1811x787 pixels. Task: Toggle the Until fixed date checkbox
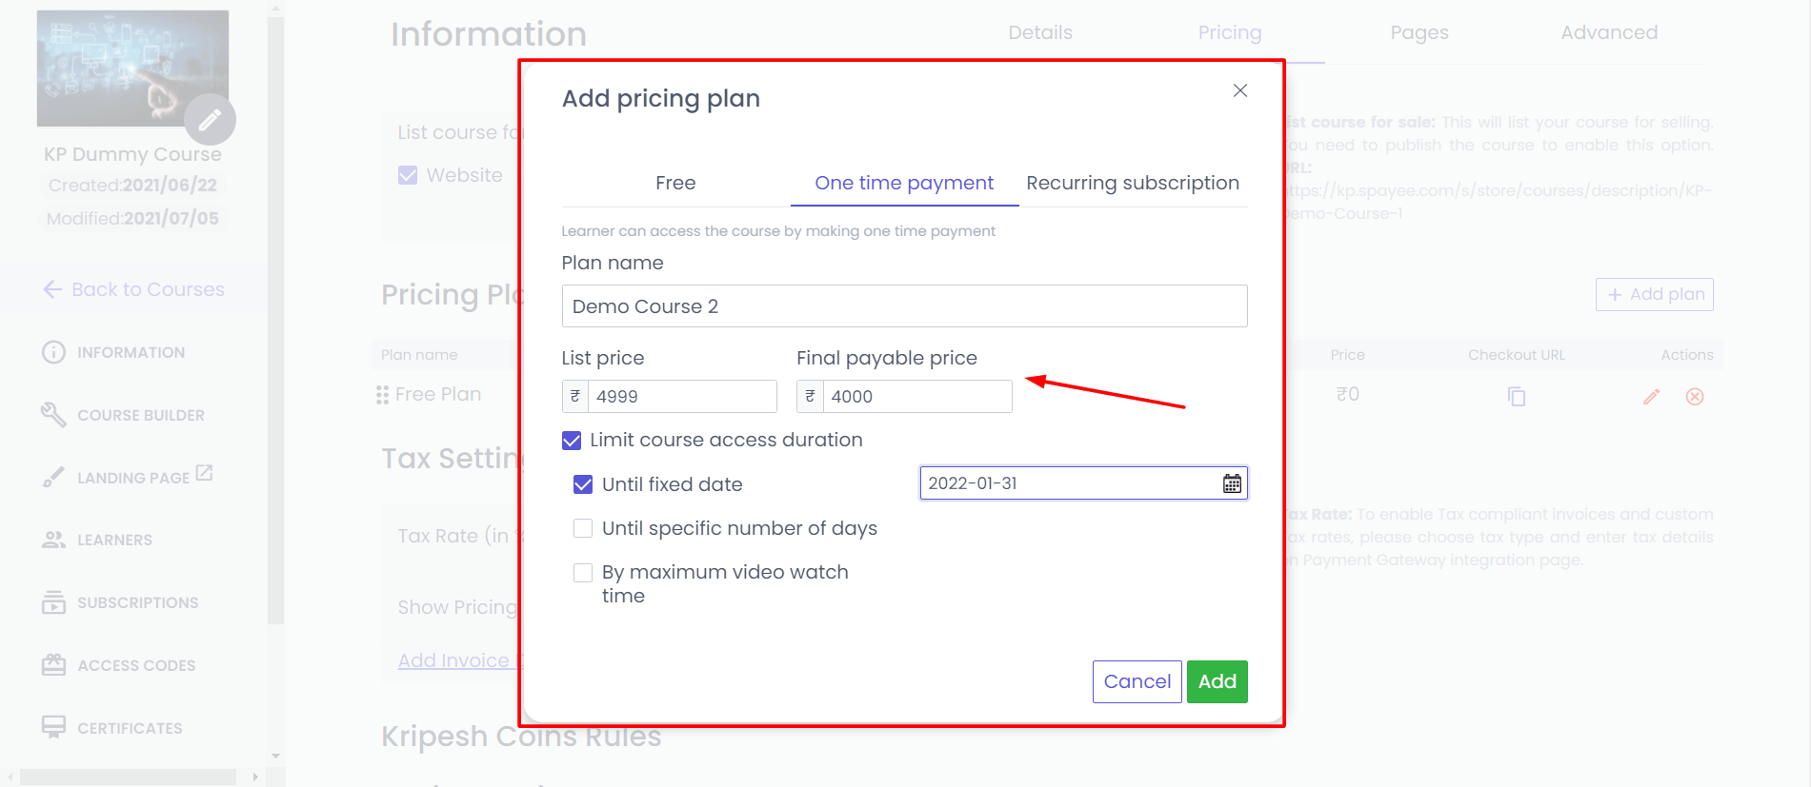583,484
